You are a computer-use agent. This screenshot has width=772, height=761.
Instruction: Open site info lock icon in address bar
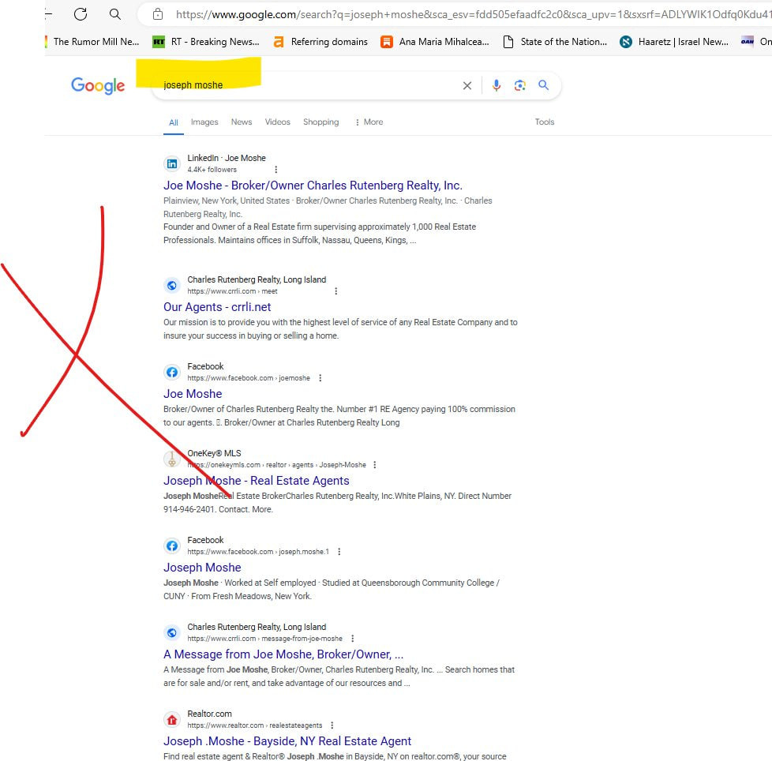tap(158, 14)
